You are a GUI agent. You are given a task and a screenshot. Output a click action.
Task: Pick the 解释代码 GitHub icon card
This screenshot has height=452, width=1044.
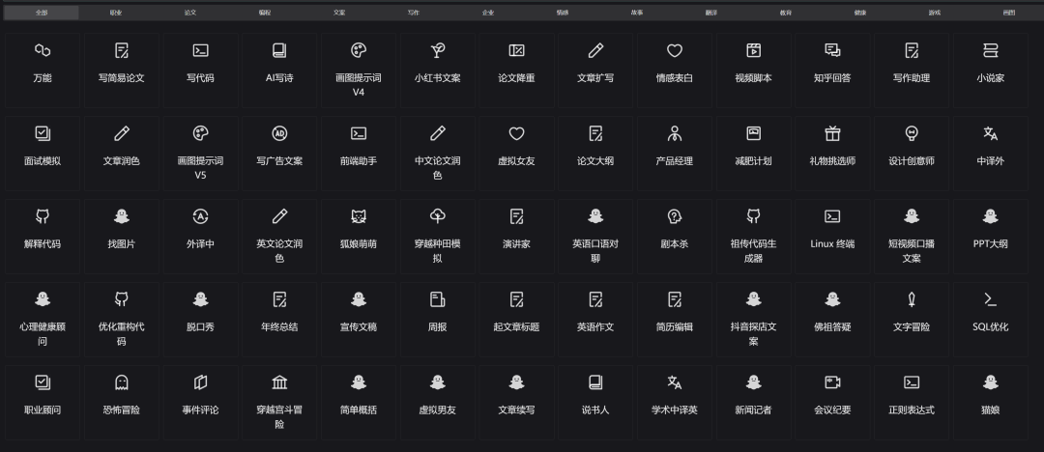(42, 230)
